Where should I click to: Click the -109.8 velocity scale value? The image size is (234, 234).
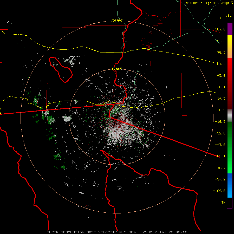tap(219, 191)
